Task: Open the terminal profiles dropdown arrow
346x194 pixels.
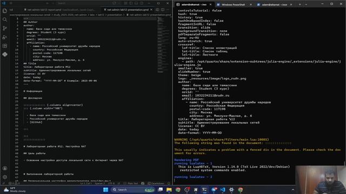Action: pos(306,4)
